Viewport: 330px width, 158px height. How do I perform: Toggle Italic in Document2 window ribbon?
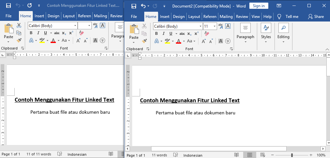[163, 34]
